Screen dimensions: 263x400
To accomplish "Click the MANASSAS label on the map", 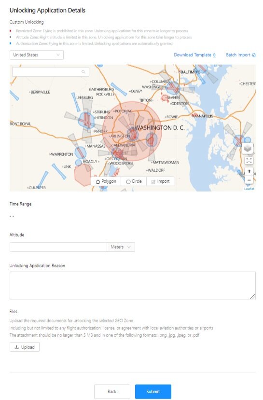I will [96, 146].
